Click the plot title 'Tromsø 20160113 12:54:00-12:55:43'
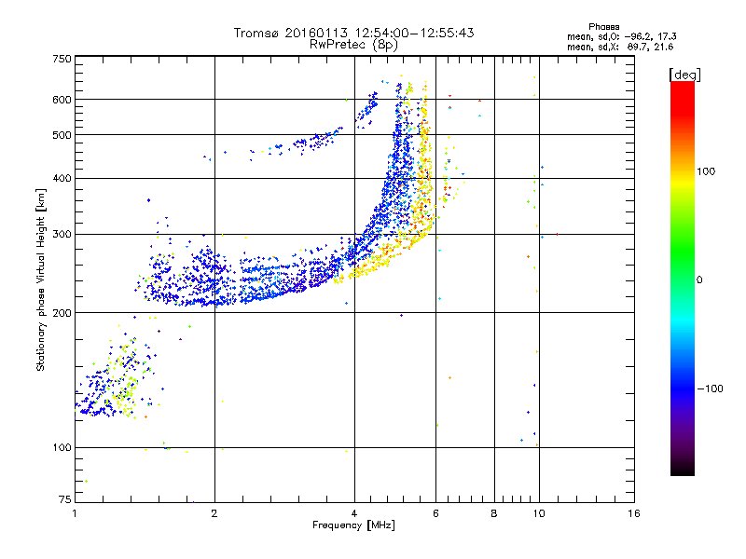Image resolution: width=746 pixels, height=559 pixels. coord(354,33)
